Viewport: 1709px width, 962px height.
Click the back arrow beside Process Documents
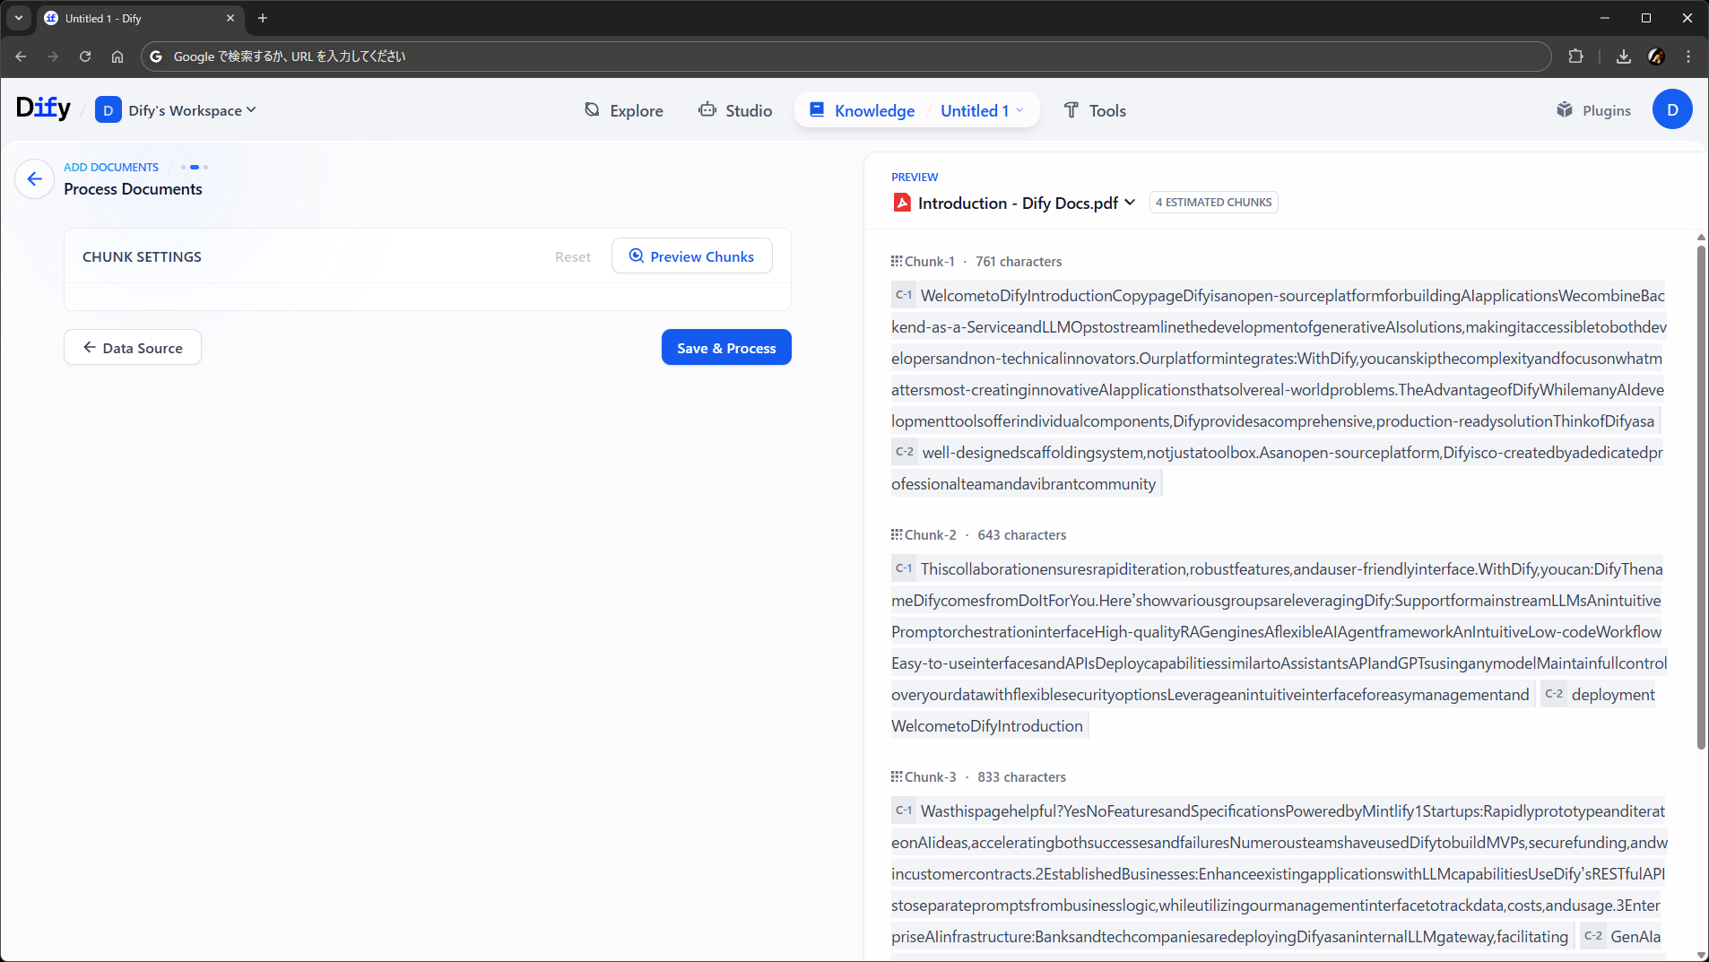pos(34,178)
